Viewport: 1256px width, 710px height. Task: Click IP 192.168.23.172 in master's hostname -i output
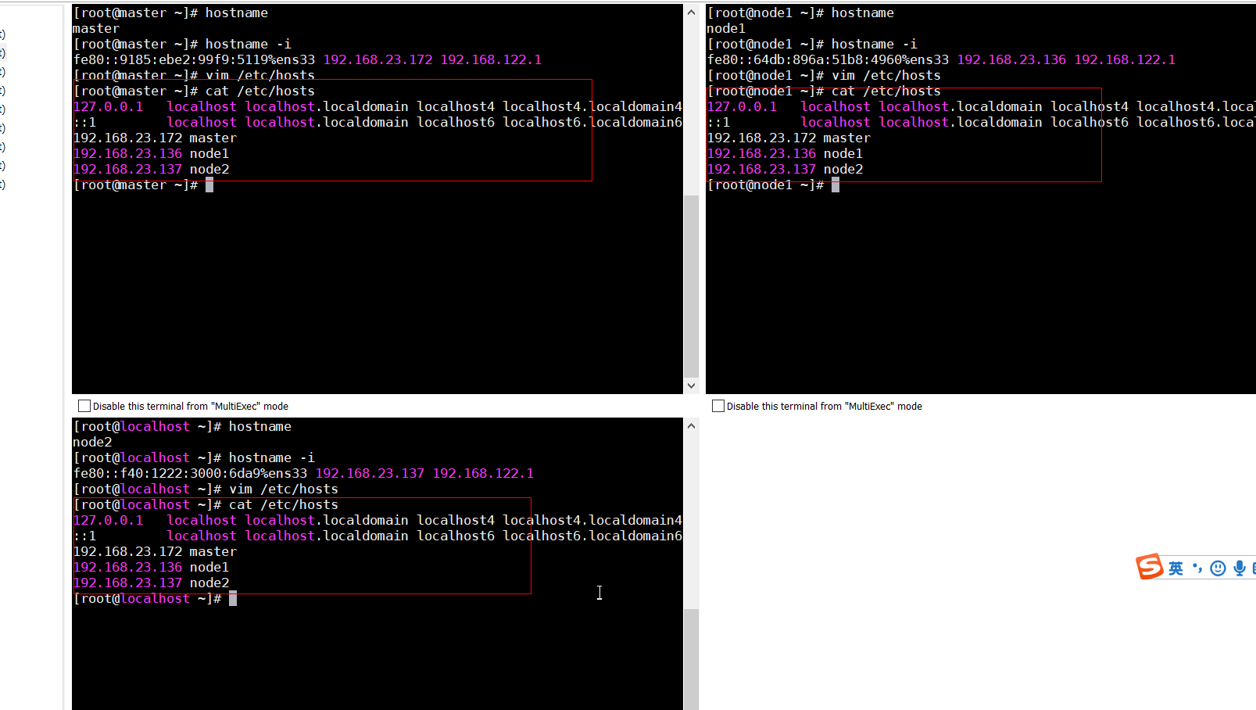tap(378, 60)
